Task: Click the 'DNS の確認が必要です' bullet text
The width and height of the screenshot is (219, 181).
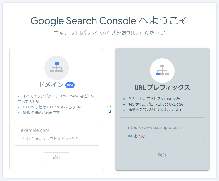Action: point(41,113)
